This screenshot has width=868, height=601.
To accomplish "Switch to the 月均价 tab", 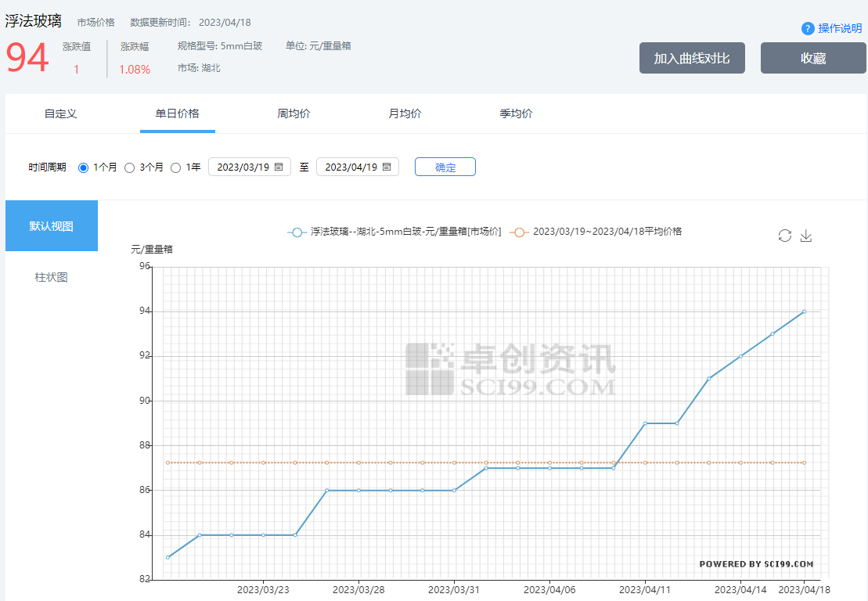I will [x=405, y=113].
